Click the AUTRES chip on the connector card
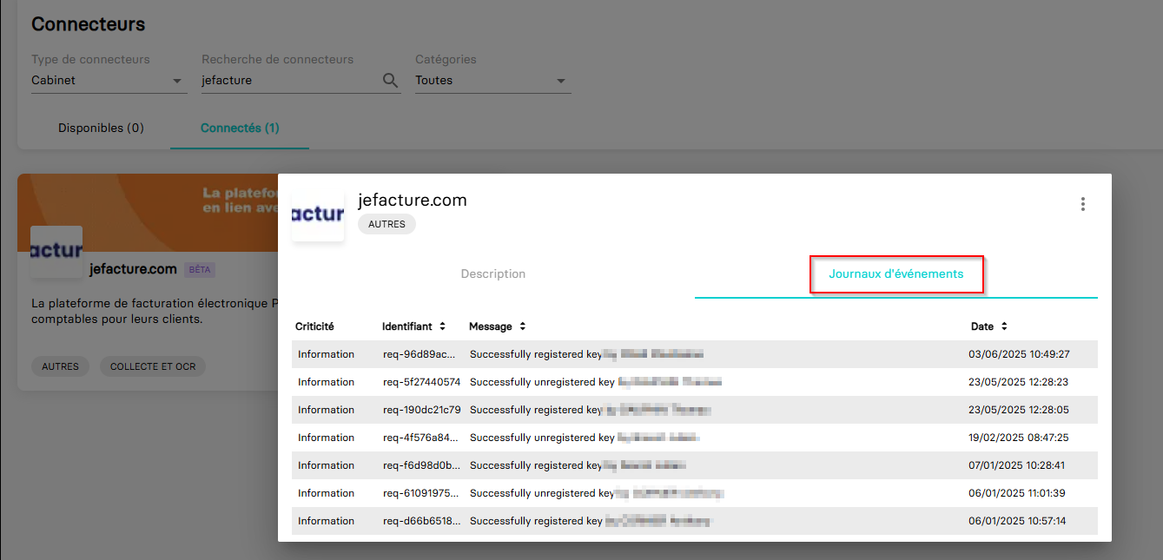 click(x=60, y=366)
